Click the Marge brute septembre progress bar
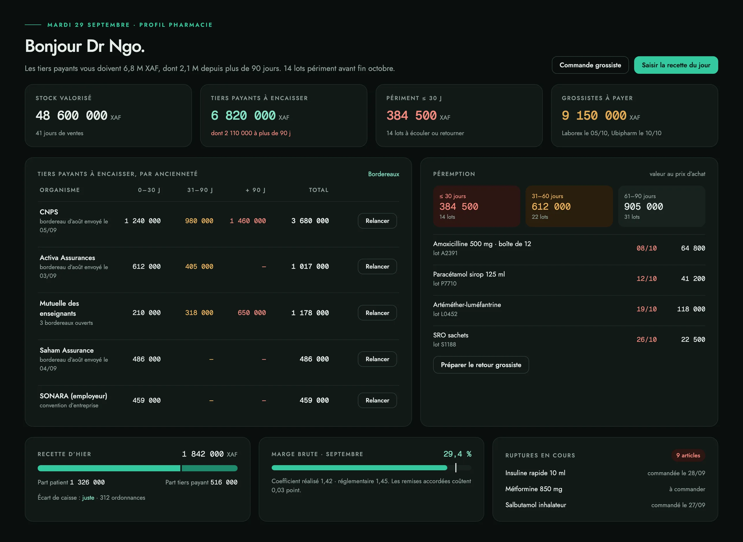Screen dimensions: 743x542 coord(371,468)
